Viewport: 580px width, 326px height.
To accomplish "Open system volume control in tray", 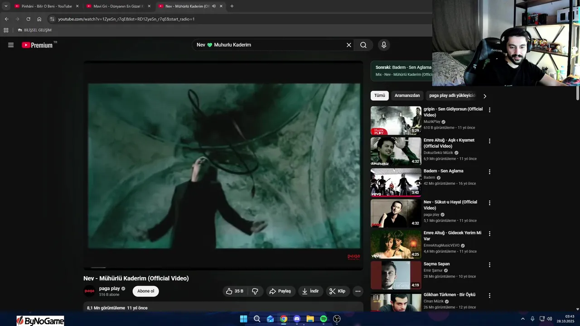I will coord(549,319).
